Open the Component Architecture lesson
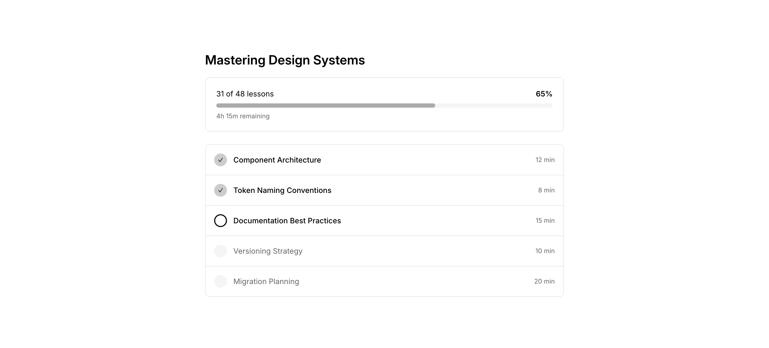Screen dimensions: 769x348 277,160
